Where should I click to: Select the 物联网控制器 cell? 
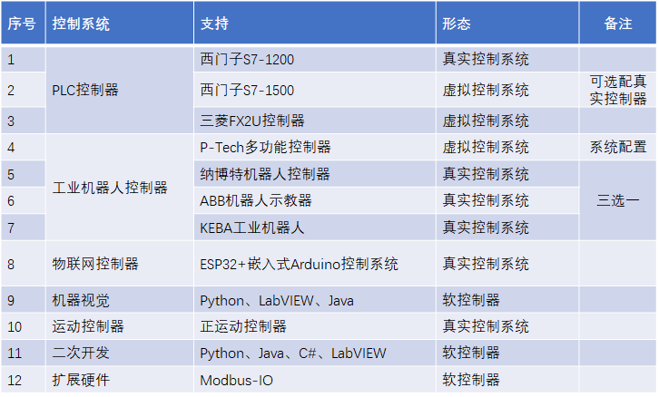click(120, 264)
